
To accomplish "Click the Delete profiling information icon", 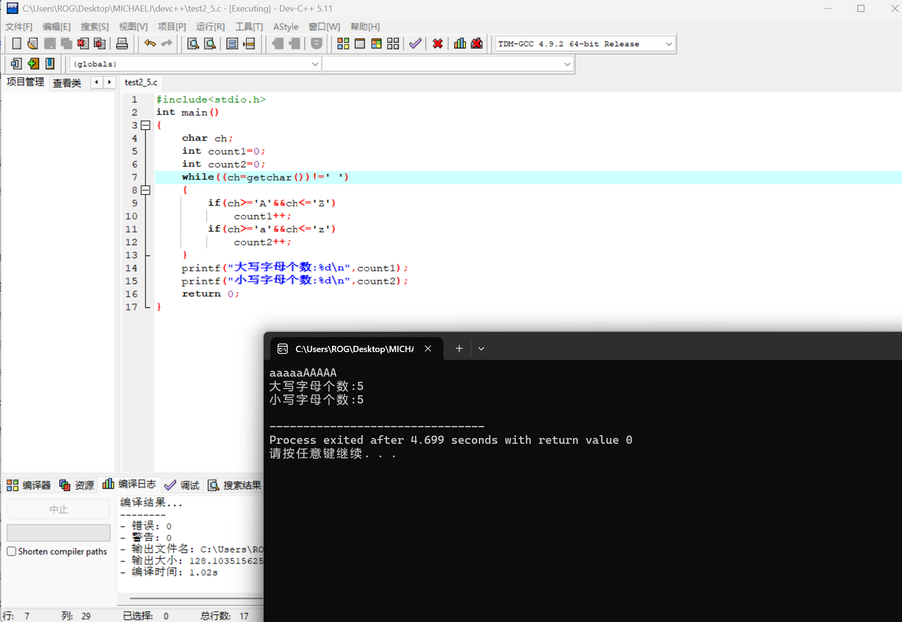I will [476, 44].
